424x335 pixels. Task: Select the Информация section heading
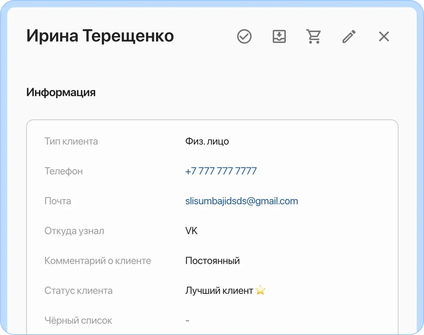[x=61, y=92]
